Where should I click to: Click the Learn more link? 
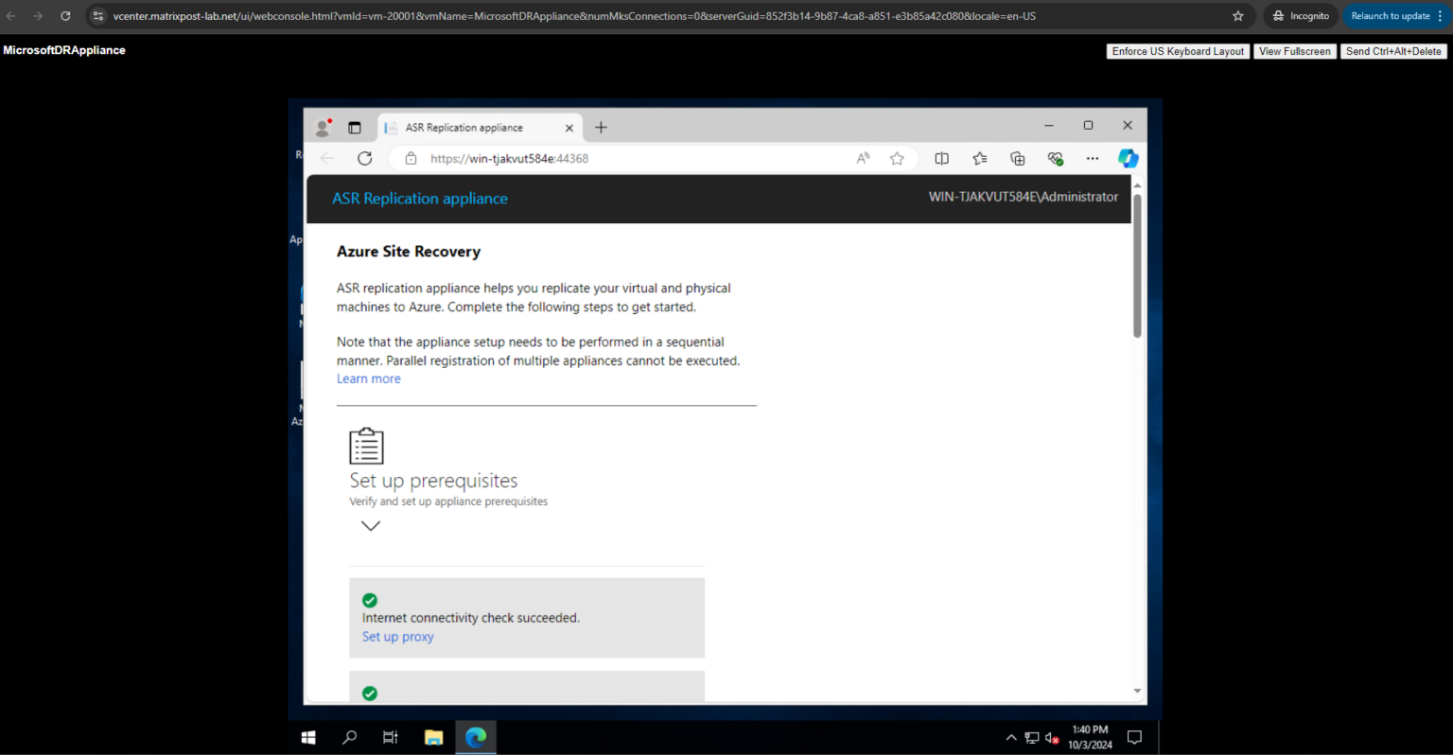click(368, 378)
